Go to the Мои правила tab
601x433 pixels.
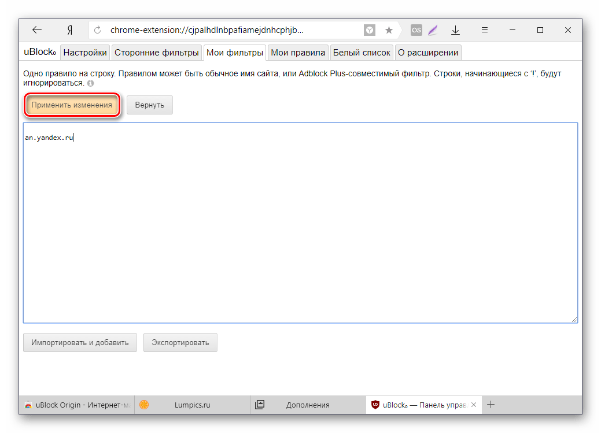(x=298, y=53)
